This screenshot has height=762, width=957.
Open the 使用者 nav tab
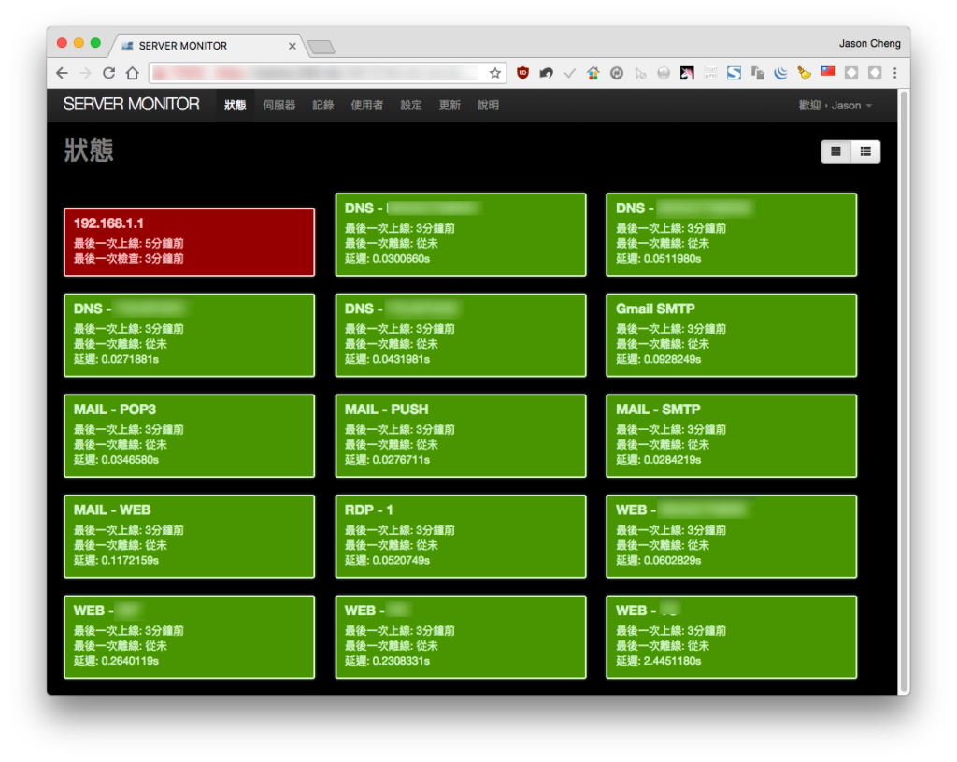366,105
